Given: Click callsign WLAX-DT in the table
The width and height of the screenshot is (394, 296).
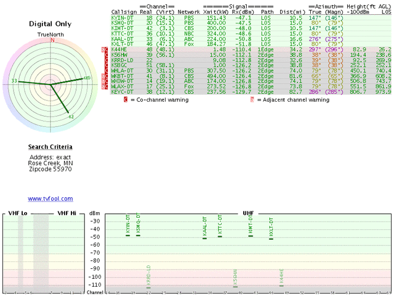Looking at the screenshot, I should (x=123, y=86).
